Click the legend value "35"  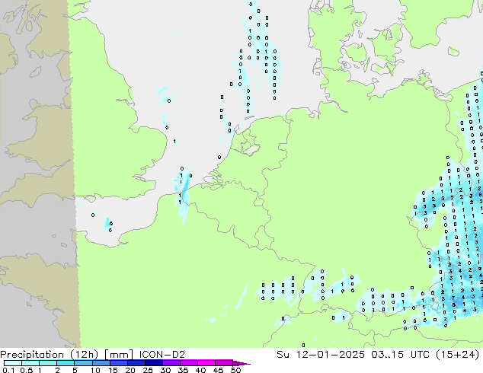(183, 370)
